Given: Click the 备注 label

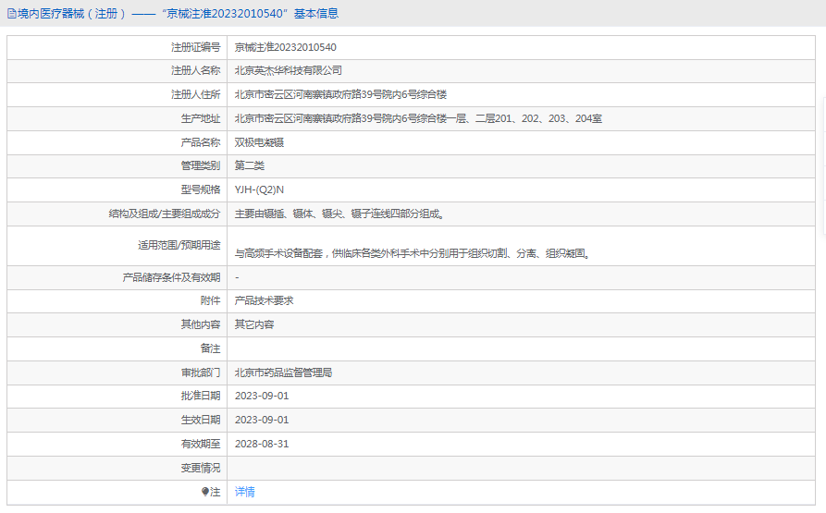Looking at the screenshot, I should tap(210, 348).
